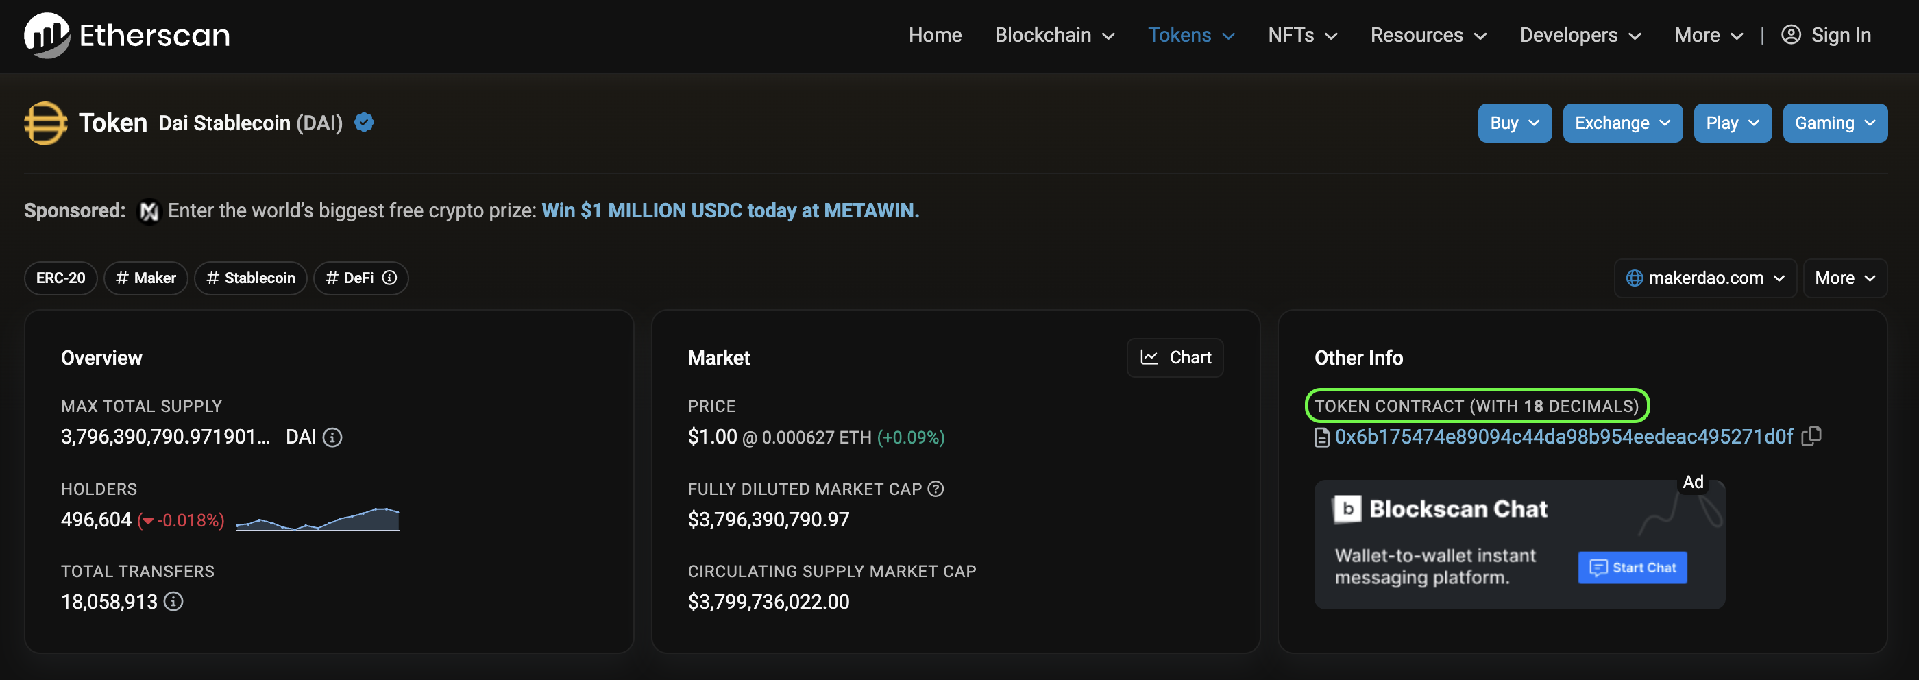Image resolution: width=1919 pixels, height=680 pixels.
Task: Open the Resources dropdown menu
Action: pyautogui.click(x=1428, y=35)
